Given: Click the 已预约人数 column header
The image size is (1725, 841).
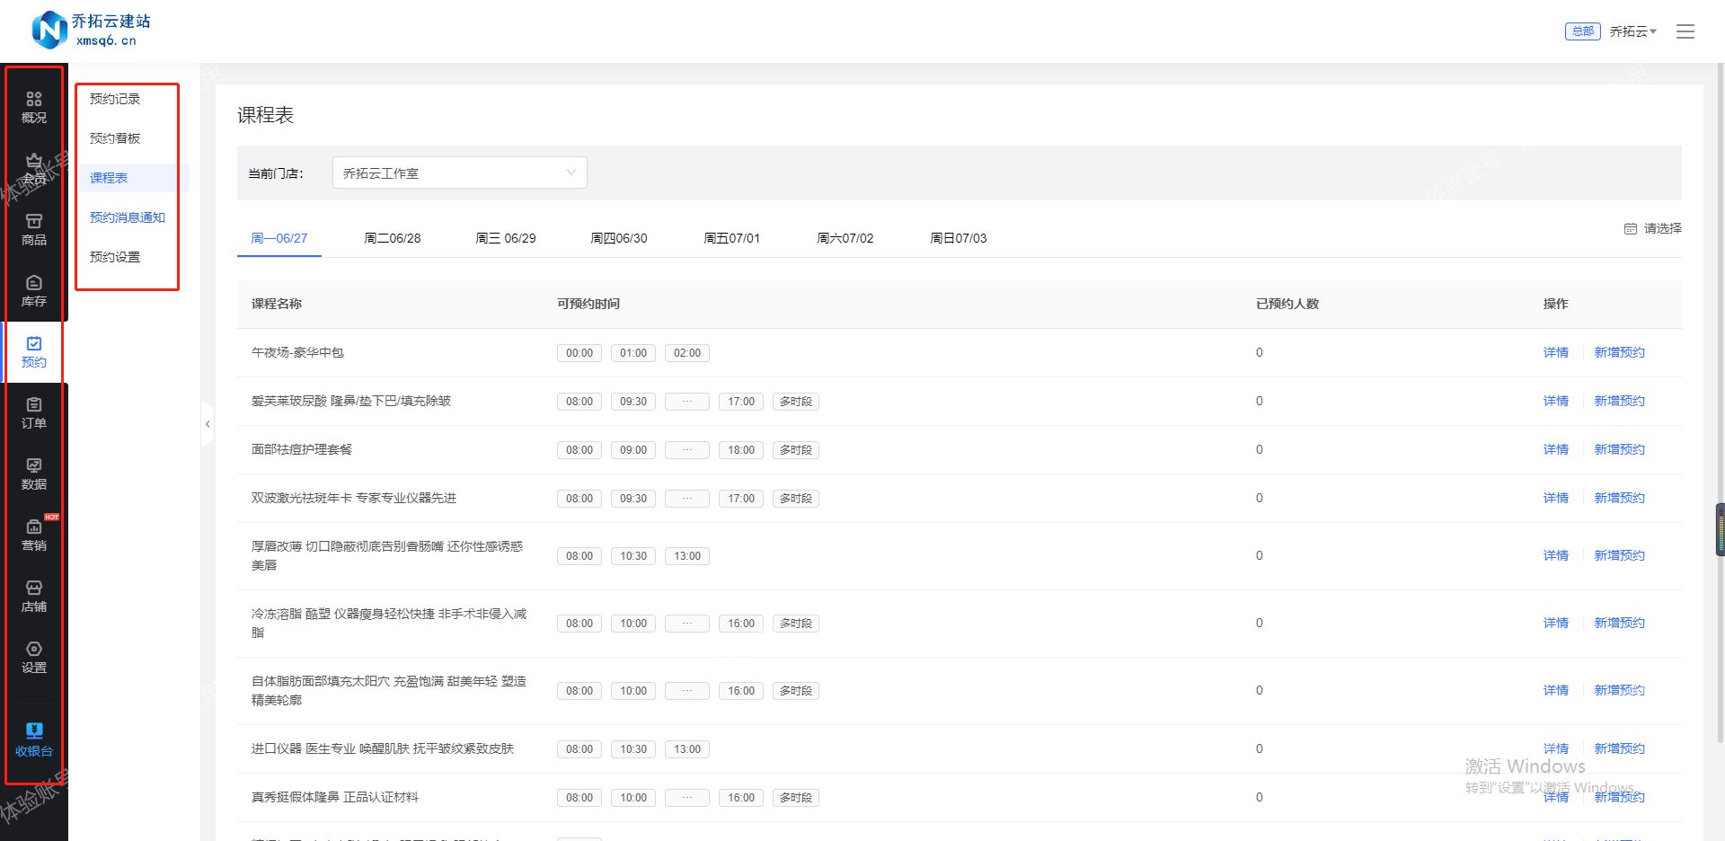Looking at the screenshot, I should 1287,304.
